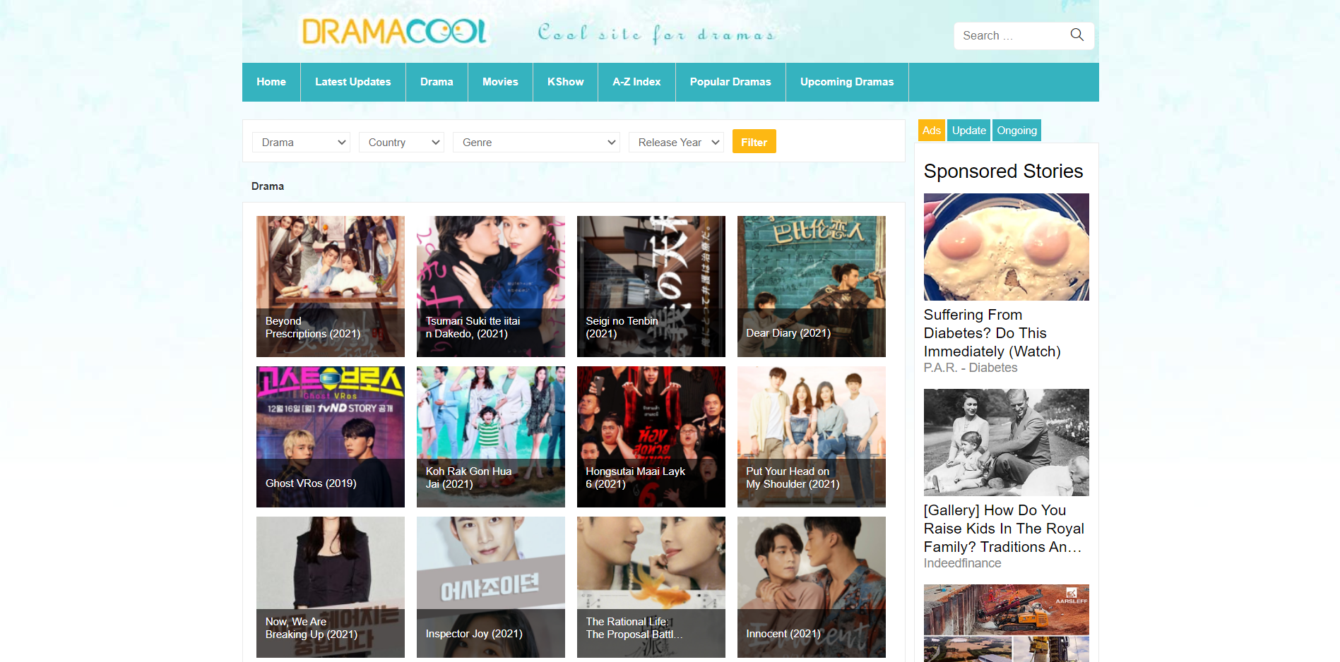The height and width of the screenshot is (662, 1340).
Task: Click the DramaCool logo
Action: pyautogui.click(x=395, y=32)
